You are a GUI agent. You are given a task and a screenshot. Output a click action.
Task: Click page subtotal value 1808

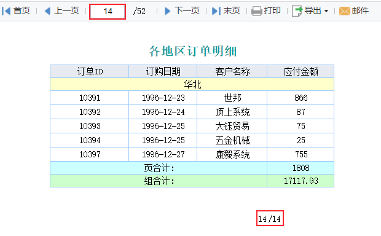click(x=300, y=168)
